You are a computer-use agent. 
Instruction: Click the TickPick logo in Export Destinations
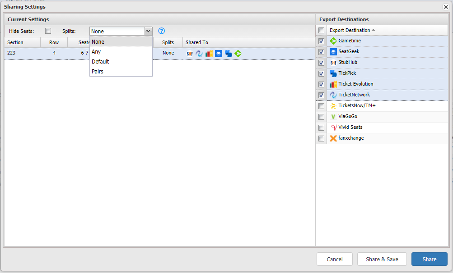coord(333,73)
